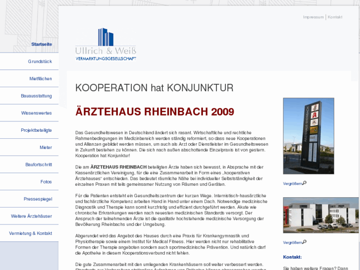Click magnifier icon beside second Vergrößern
Image resolution: width=360 pixels, height=270 pixels.
pyautogui.click(x=305, y=242)
